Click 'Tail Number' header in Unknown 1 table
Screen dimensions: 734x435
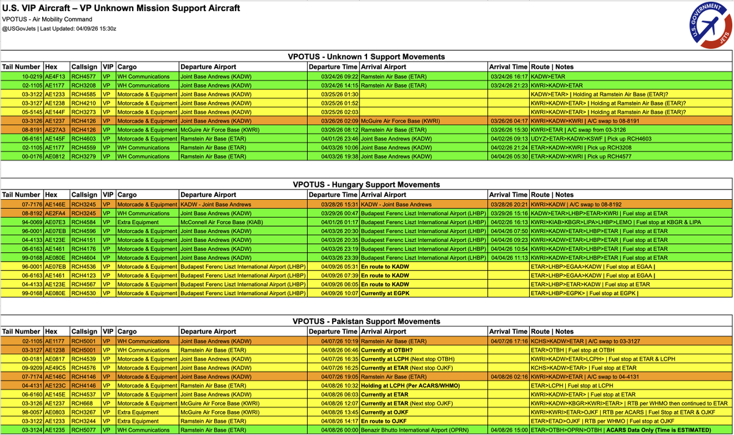tap(21, 67)
